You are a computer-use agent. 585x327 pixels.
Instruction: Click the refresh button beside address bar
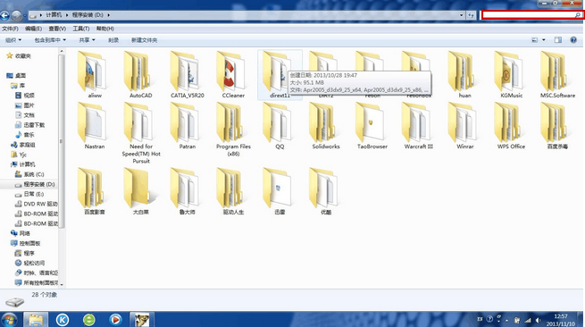click(471, 15)
